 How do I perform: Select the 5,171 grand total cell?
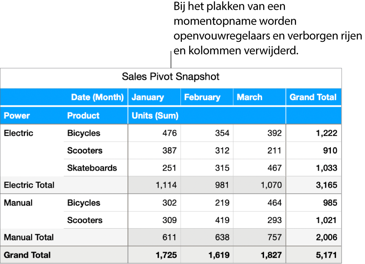(x=327, y=255)
